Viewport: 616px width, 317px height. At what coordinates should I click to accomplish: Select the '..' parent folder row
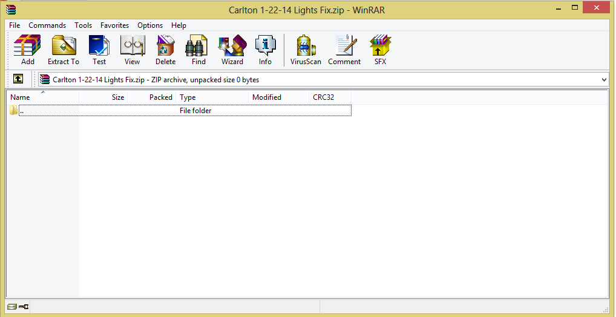point(180,110)
